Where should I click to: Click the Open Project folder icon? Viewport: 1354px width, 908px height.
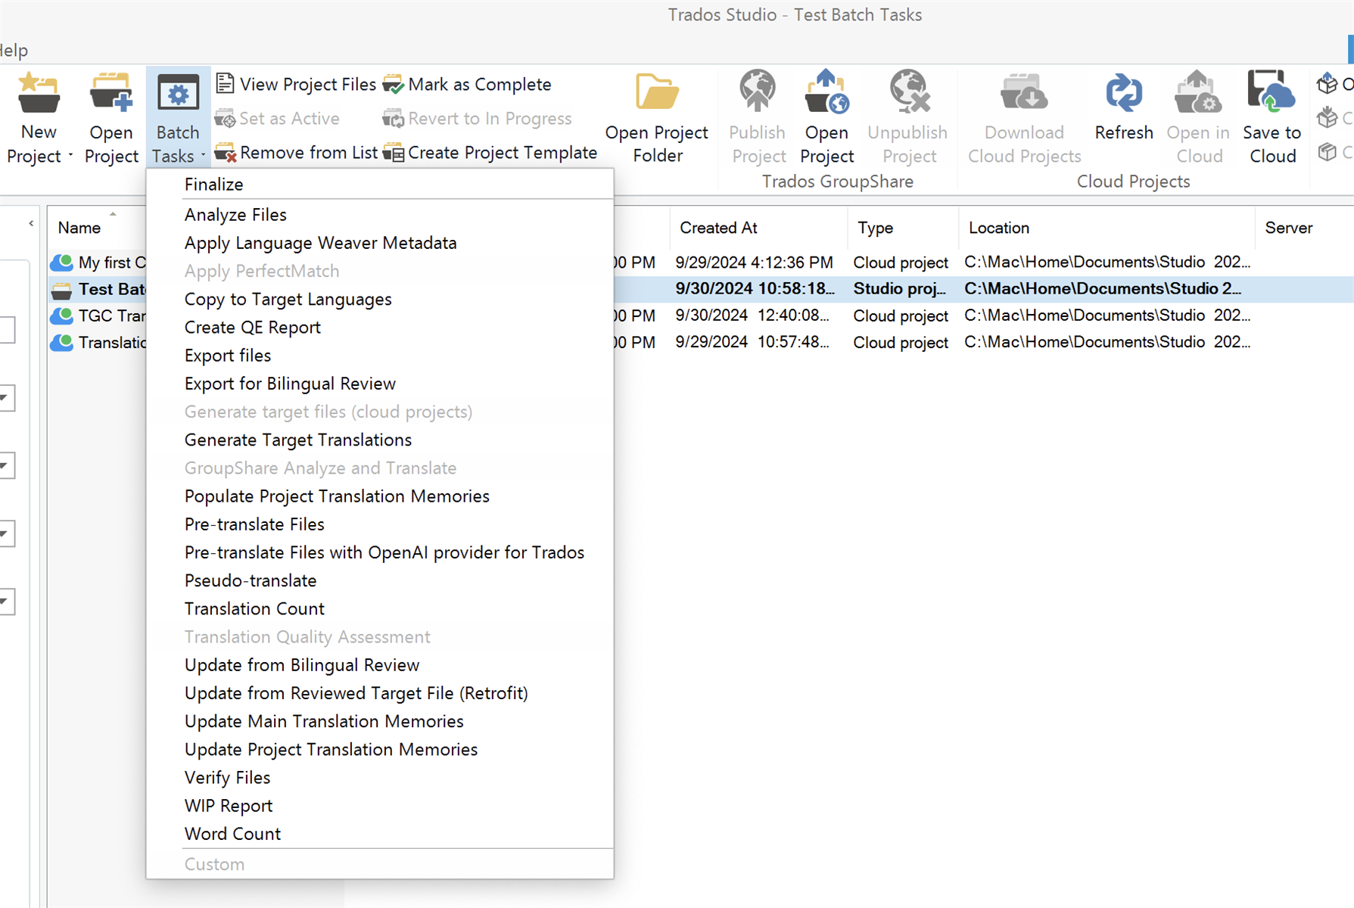pyautogui.click(x=111, y=93)
